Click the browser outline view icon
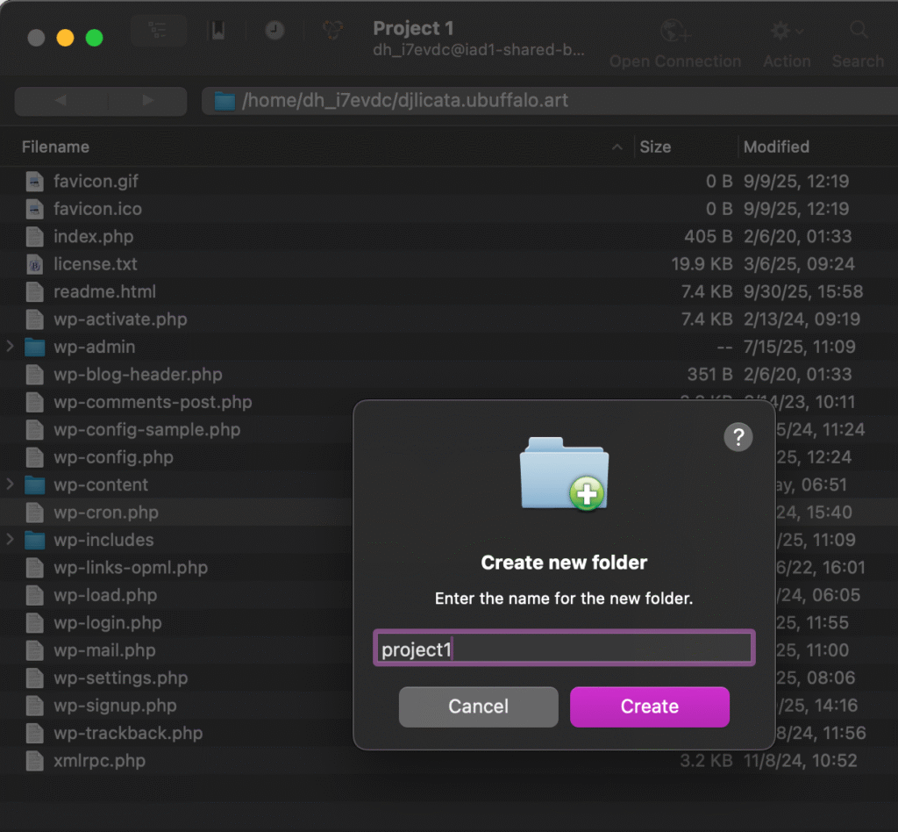The image size is (898, 832). (159, 31)
